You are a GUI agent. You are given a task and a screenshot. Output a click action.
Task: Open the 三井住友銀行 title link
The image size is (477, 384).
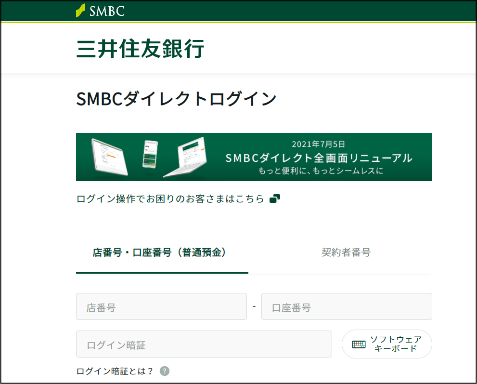140,48
